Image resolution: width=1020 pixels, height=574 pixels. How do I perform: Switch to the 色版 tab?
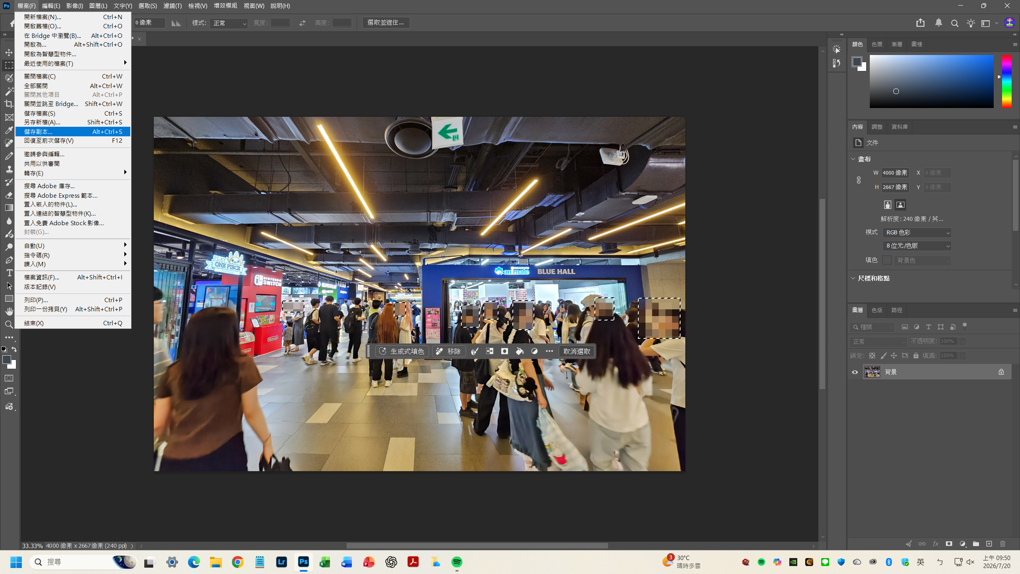(877, 310)
